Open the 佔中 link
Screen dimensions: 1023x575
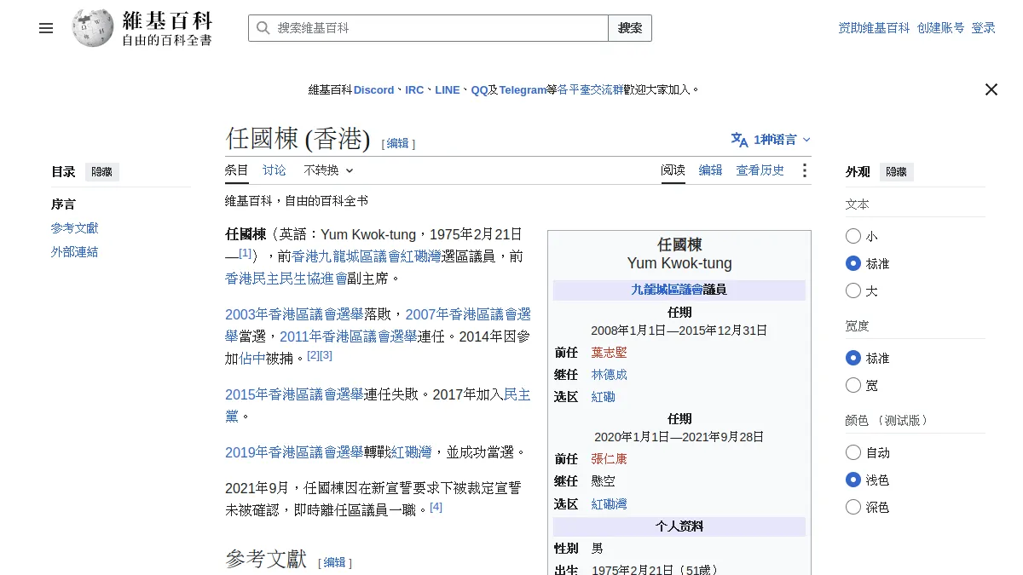[x=252, y=359]
